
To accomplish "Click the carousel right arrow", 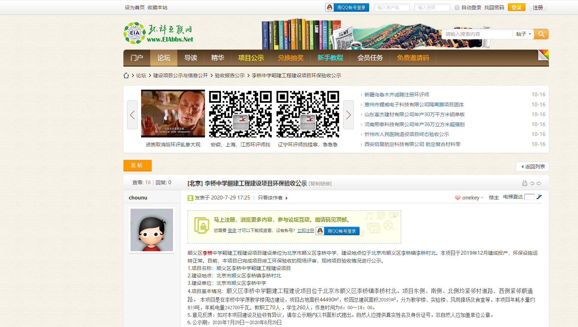I will pyautogui.click(x=349, y=115).
